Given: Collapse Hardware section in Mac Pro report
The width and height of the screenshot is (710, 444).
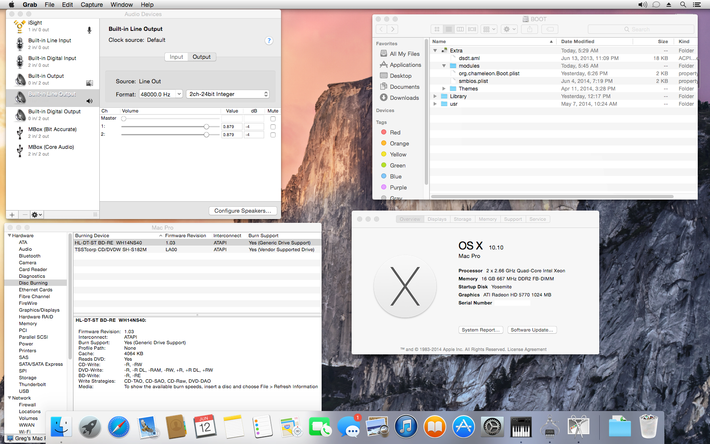Looking at the screenshot, I should pyautogui.click(x=9, y=236).
